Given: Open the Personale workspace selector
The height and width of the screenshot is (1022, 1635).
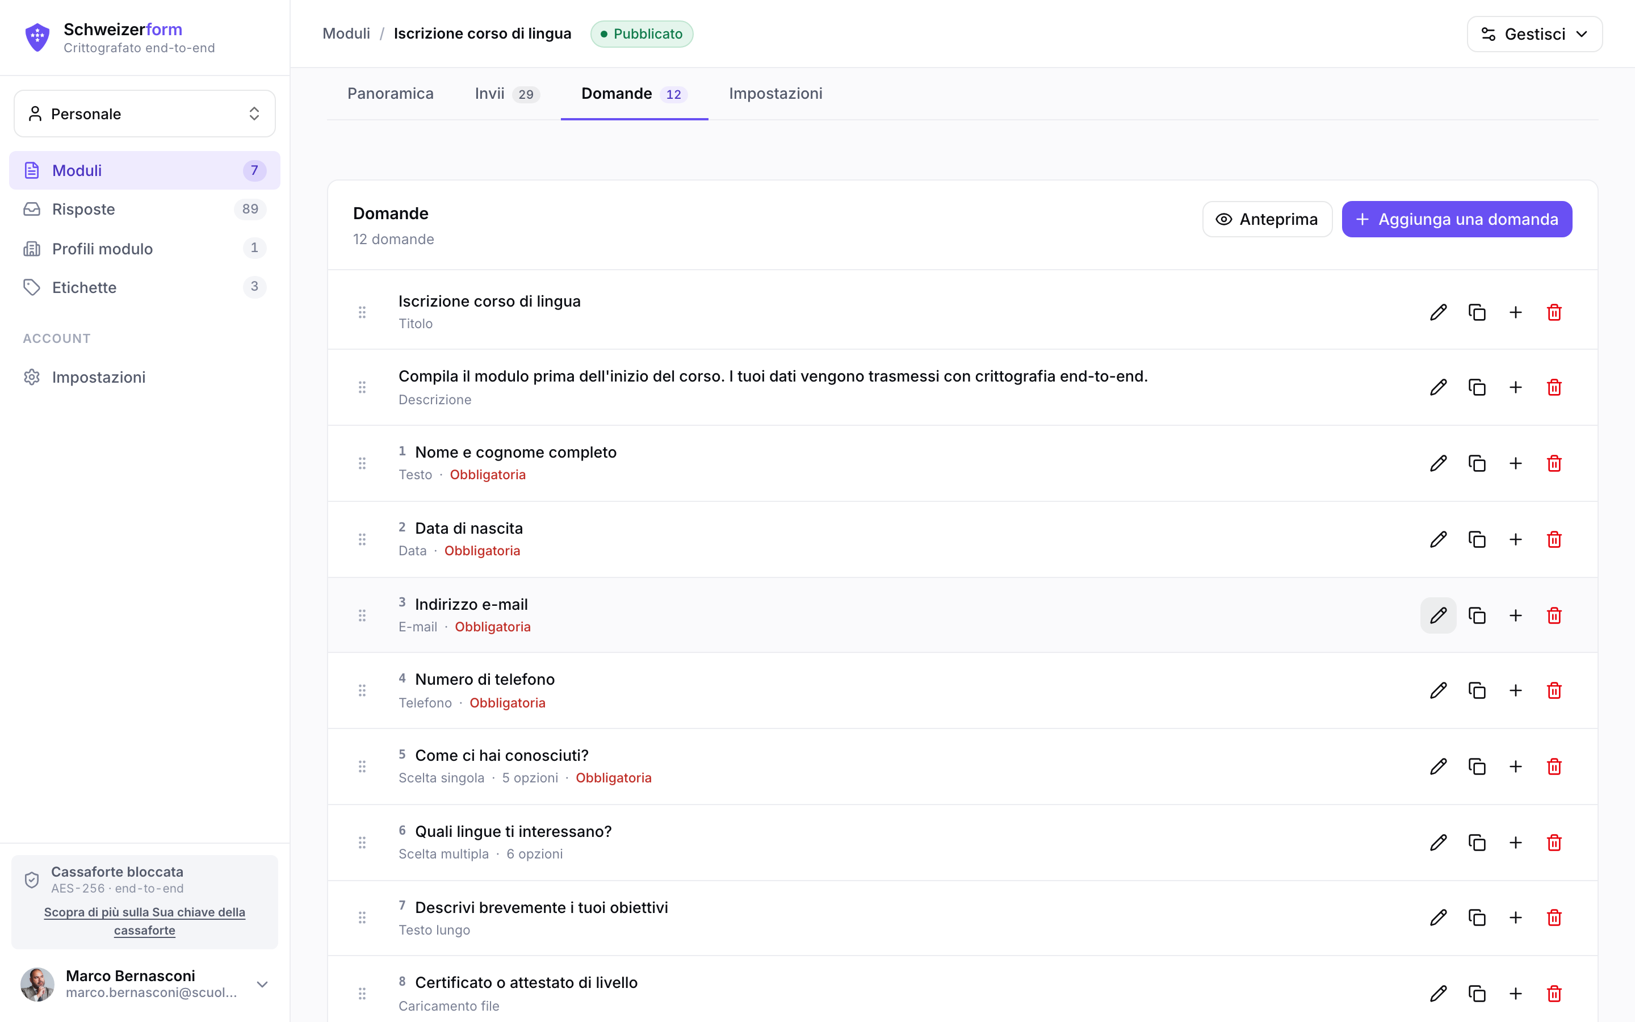Looking at the screenshot, I should pyautogui.click(x=145, y=114).
